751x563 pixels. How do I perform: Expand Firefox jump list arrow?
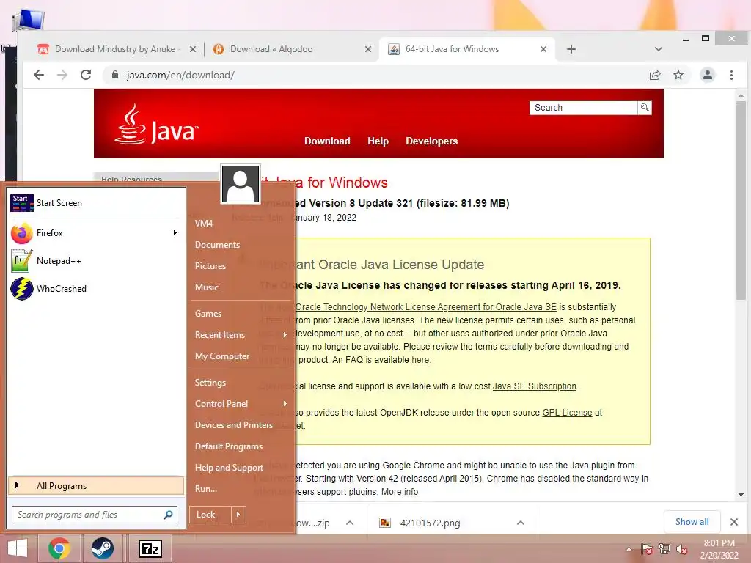175,232
